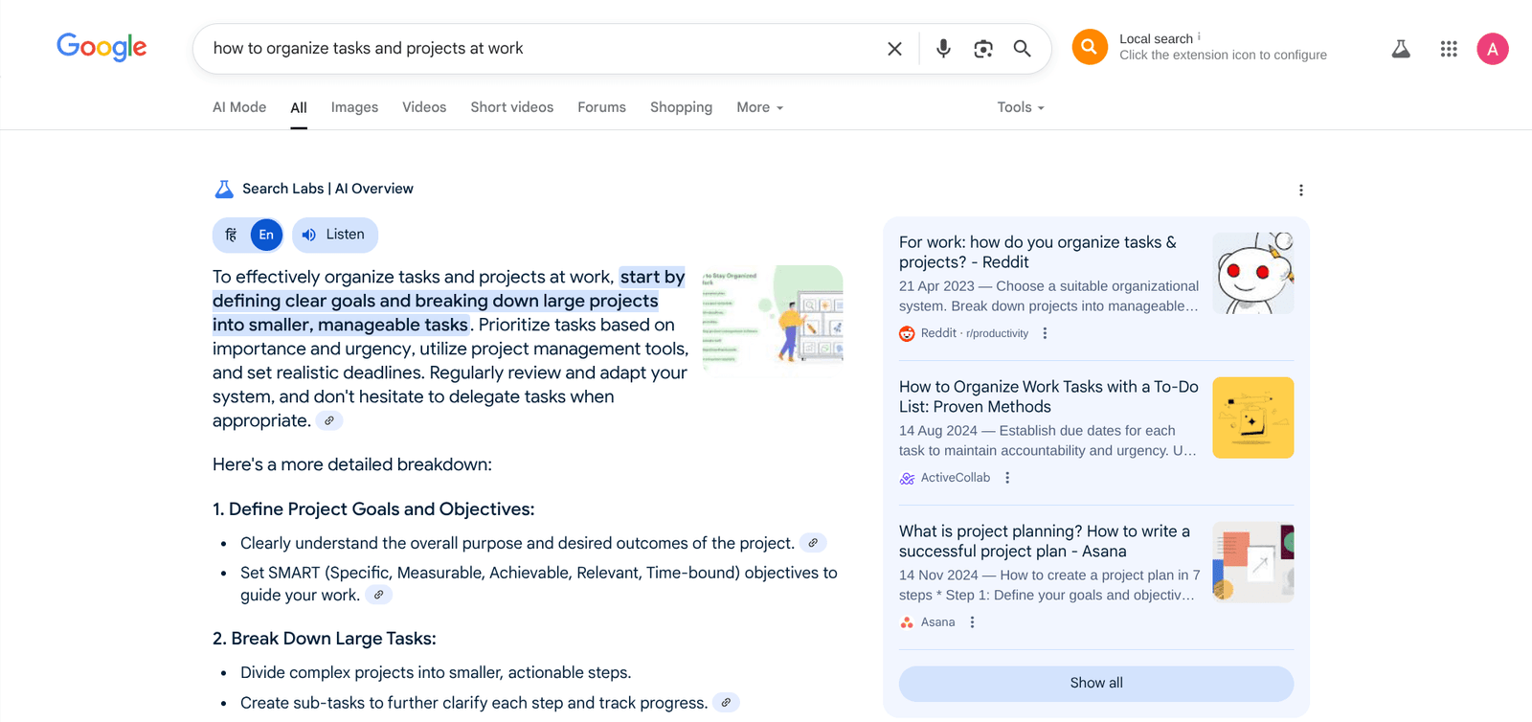
Task: Clear the search query with X
Action: (x=894, y=49)
